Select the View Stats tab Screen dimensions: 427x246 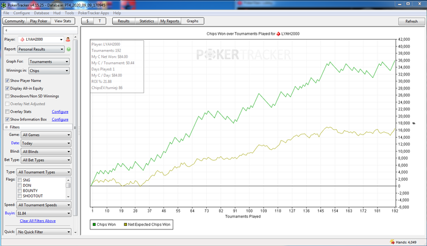click(63, 21)
